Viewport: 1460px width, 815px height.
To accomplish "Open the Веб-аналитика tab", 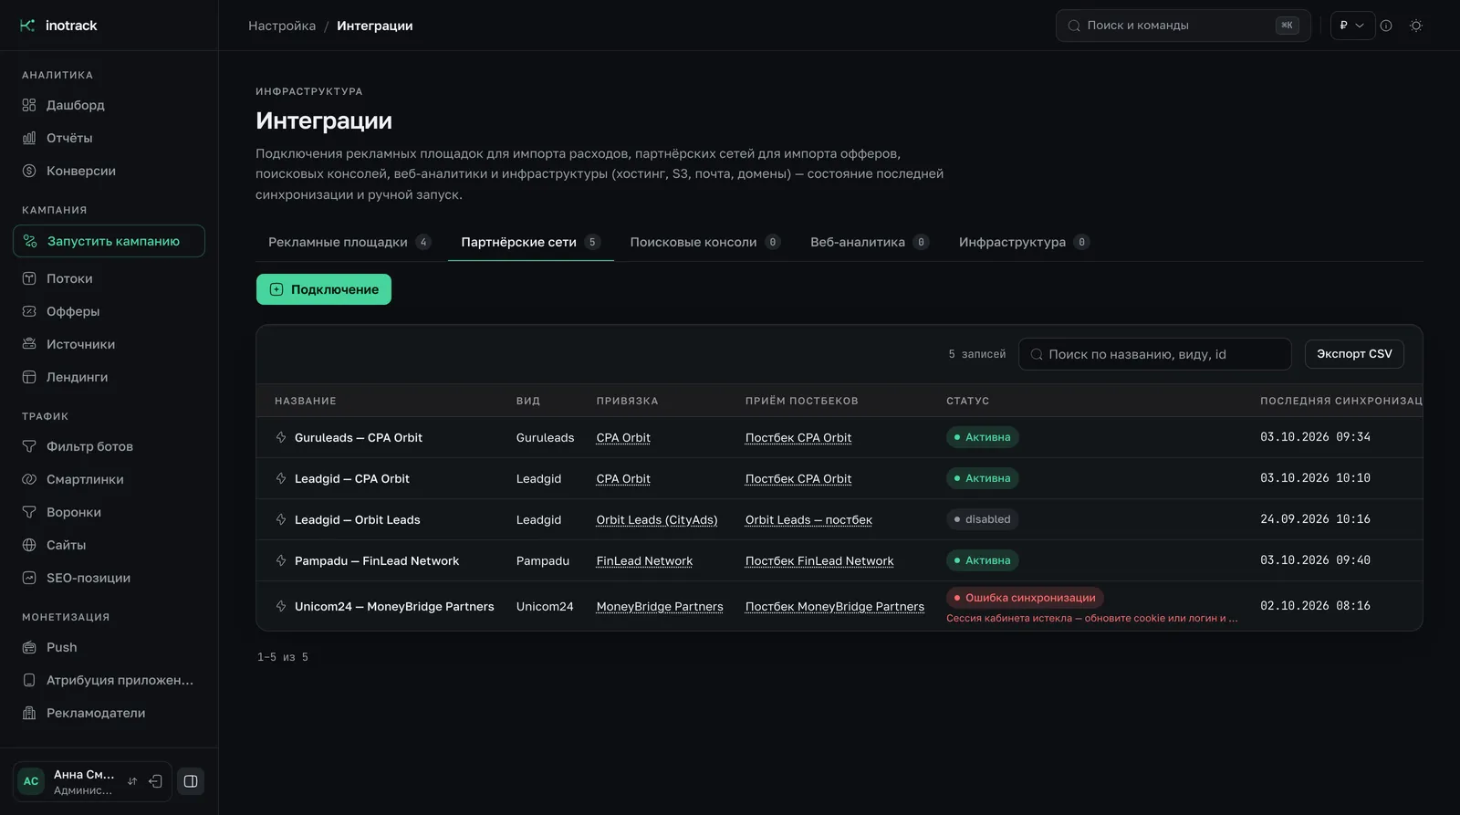I will pyautogui.click(x=869, y=242).
